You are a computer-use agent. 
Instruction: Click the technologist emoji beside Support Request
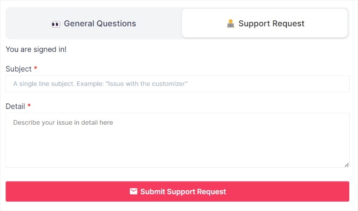click(x=231, y=24)
